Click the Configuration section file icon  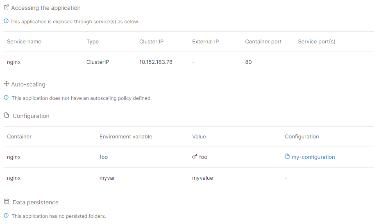point(7,115)
